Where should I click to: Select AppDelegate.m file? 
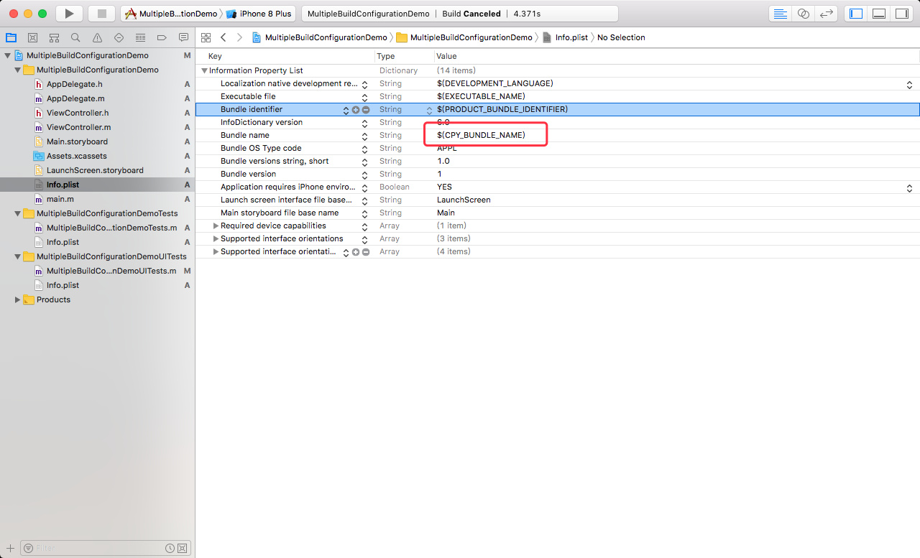75,98
